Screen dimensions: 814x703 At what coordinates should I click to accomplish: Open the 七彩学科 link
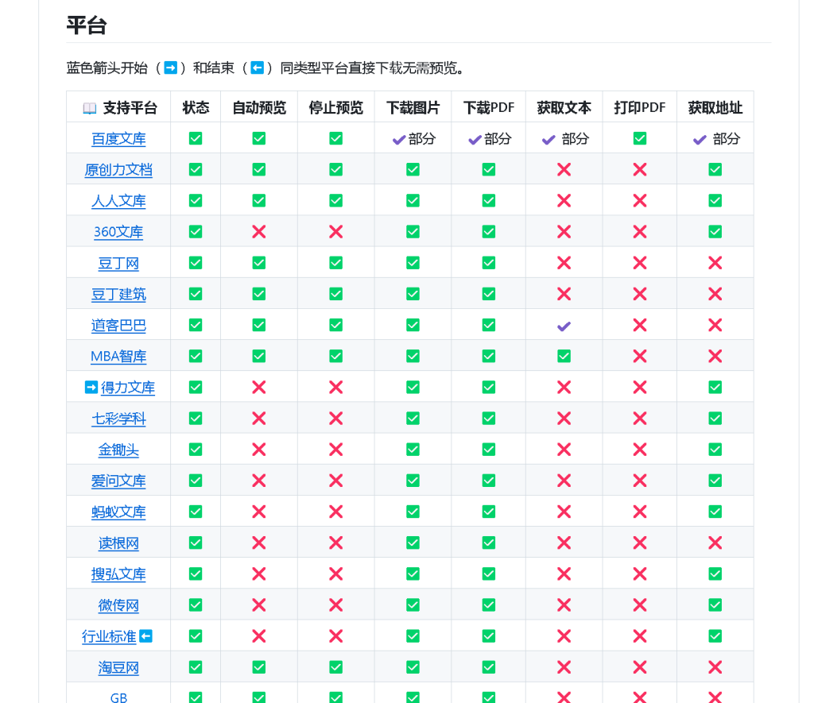click(118, 419)
